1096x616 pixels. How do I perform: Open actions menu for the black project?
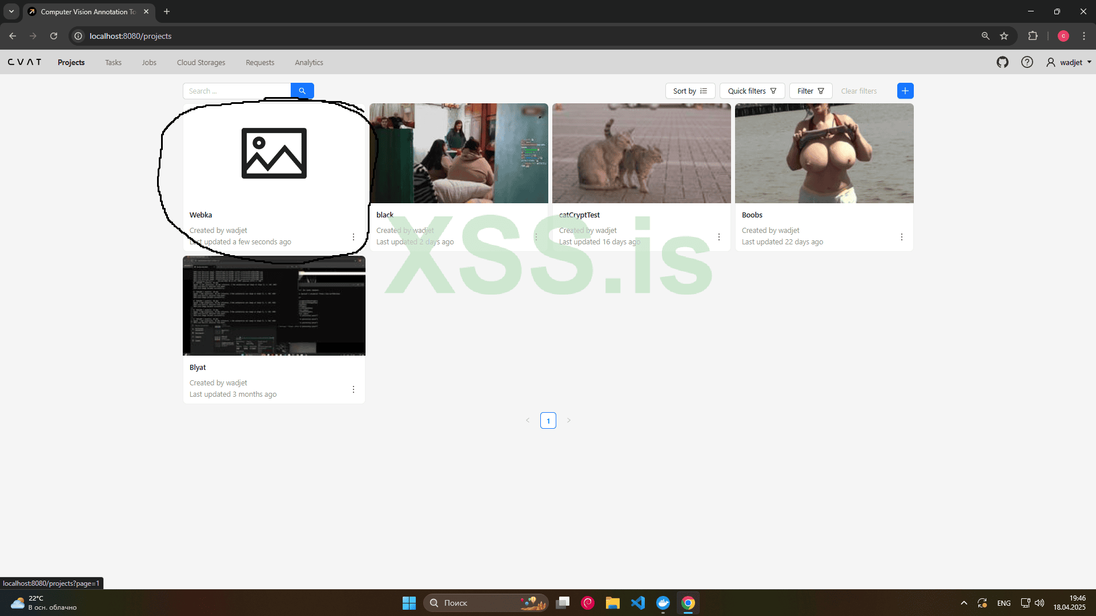536,237
